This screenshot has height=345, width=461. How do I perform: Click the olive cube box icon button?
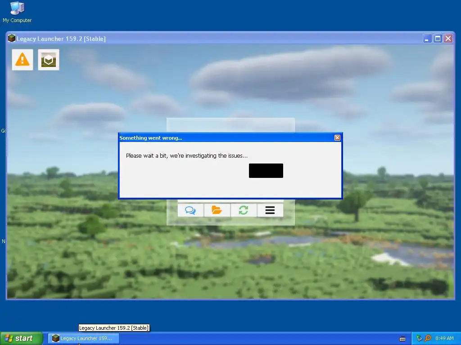point(49,60)
